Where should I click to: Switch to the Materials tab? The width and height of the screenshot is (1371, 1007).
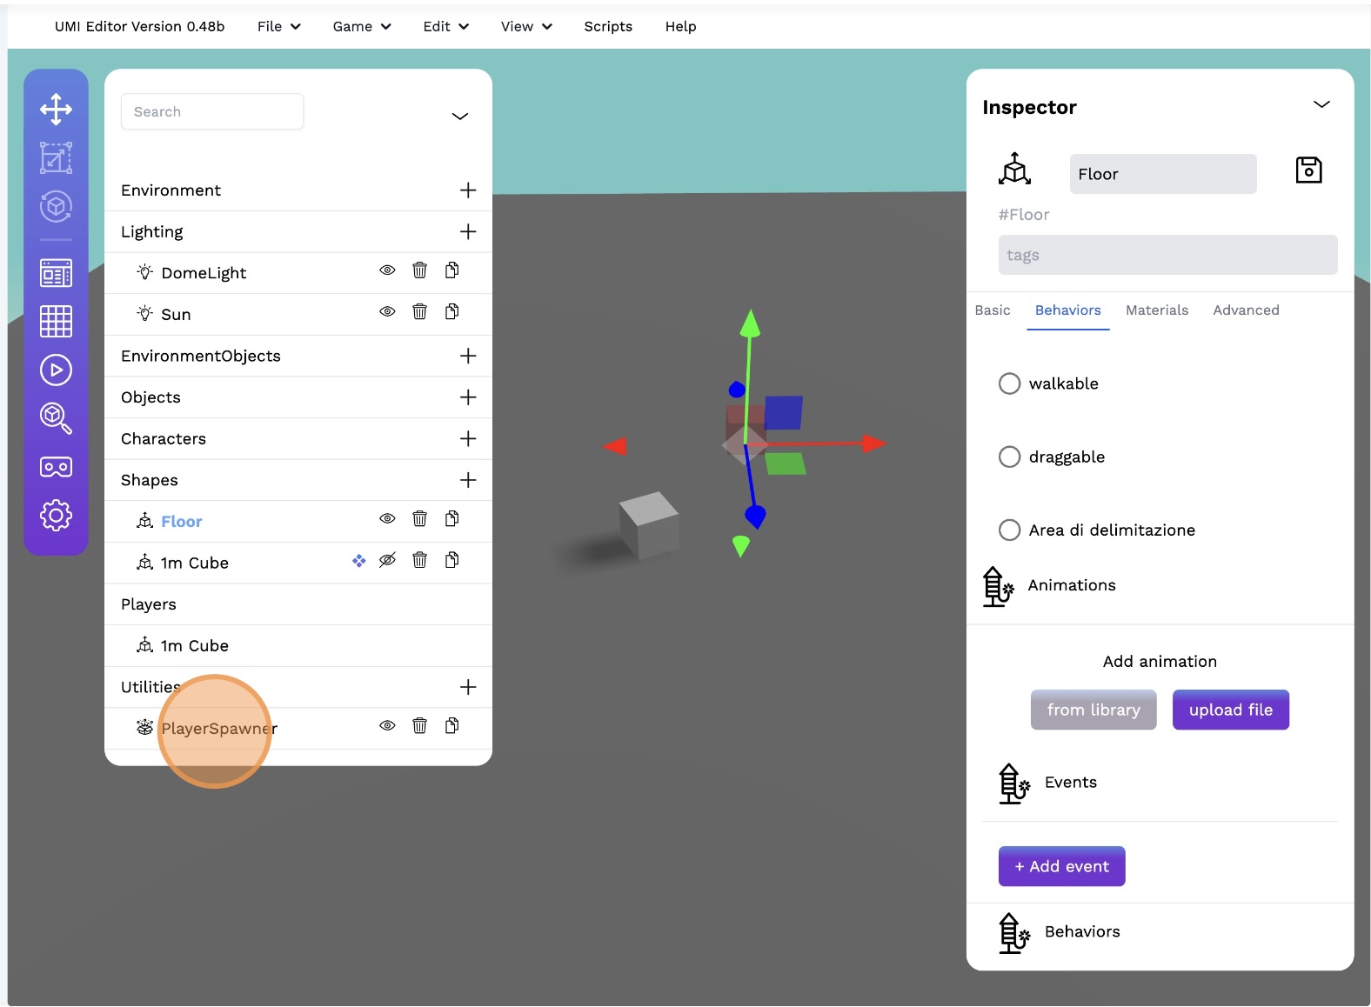click(1156, 310)
